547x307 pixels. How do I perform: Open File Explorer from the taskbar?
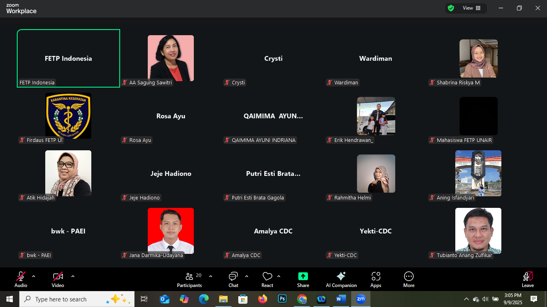click(223, 299)
